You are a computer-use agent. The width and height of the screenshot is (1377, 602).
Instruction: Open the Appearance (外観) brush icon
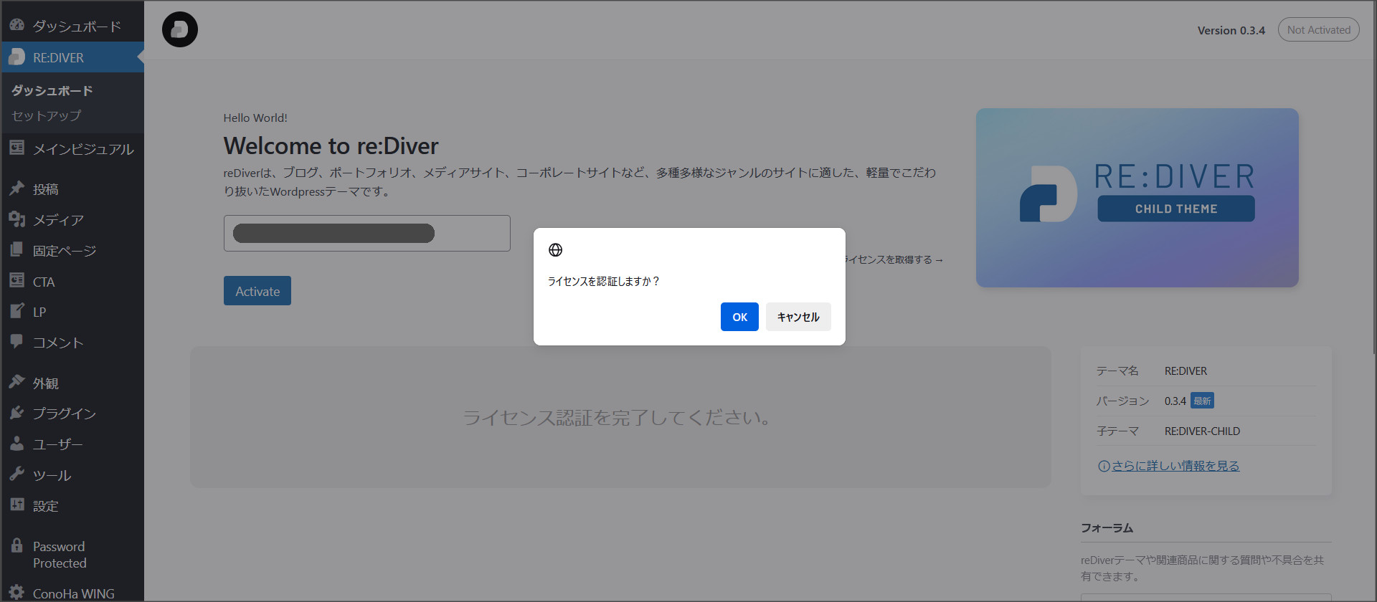pyautogui.click(x=17, y=383)
